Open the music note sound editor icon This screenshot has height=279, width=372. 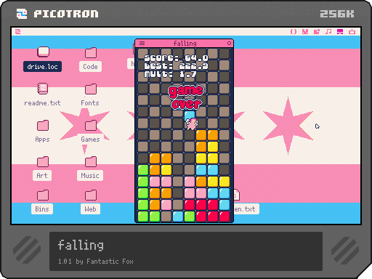pyautogui.click(x=328, y=32)
